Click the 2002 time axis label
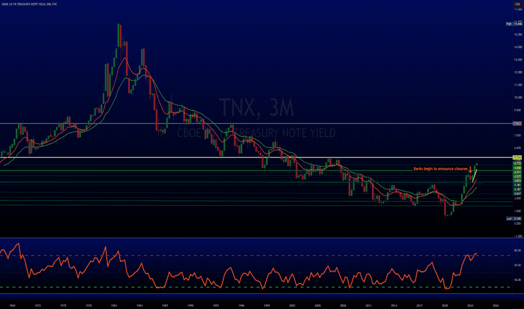 point(292,306)
